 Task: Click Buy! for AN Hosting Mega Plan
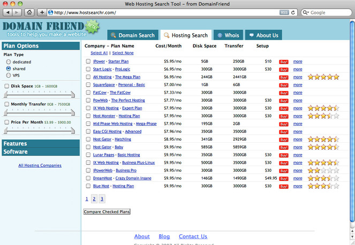click(x=283, y=78)
